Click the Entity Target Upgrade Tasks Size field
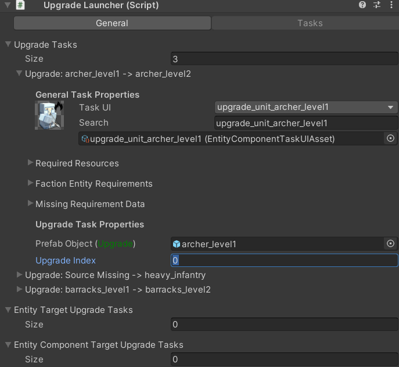 click(x=284, y=324)
